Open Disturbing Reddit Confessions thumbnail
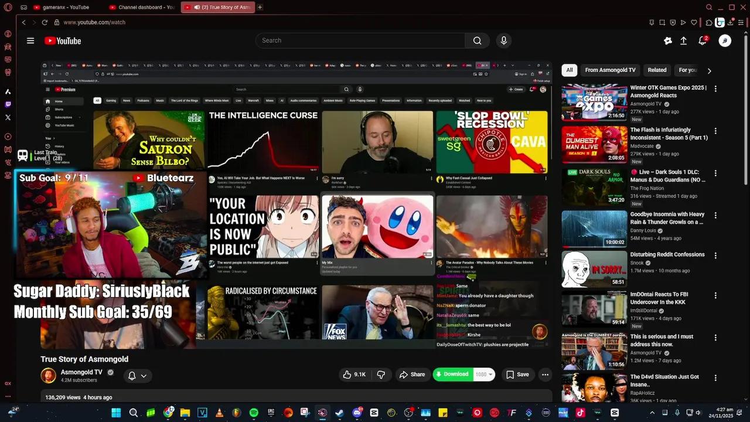The image size is (750, 422). click(595, 269)
